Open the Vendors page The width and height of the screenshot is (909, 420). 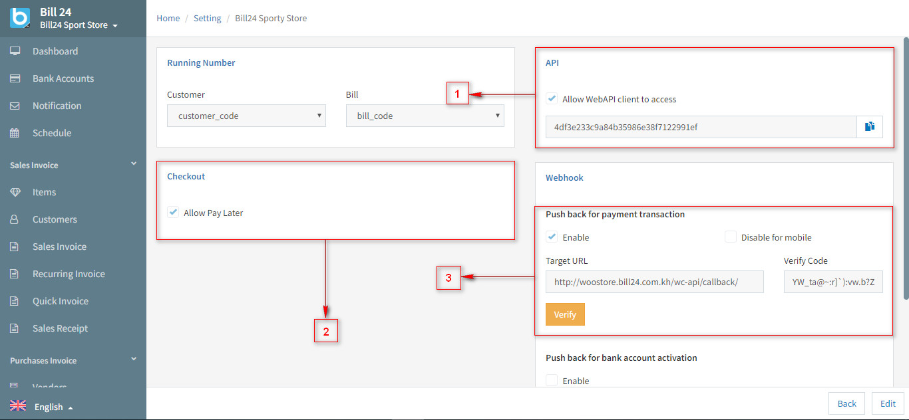tap(49, 385)
